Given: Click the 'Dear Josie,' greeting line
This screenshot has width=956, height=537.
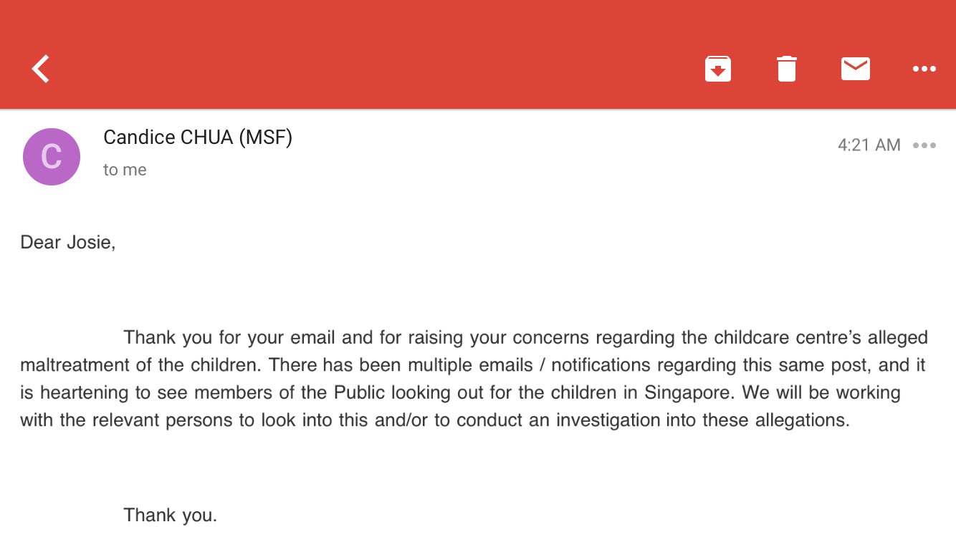Looking at the screenshot, I should 68,242.
